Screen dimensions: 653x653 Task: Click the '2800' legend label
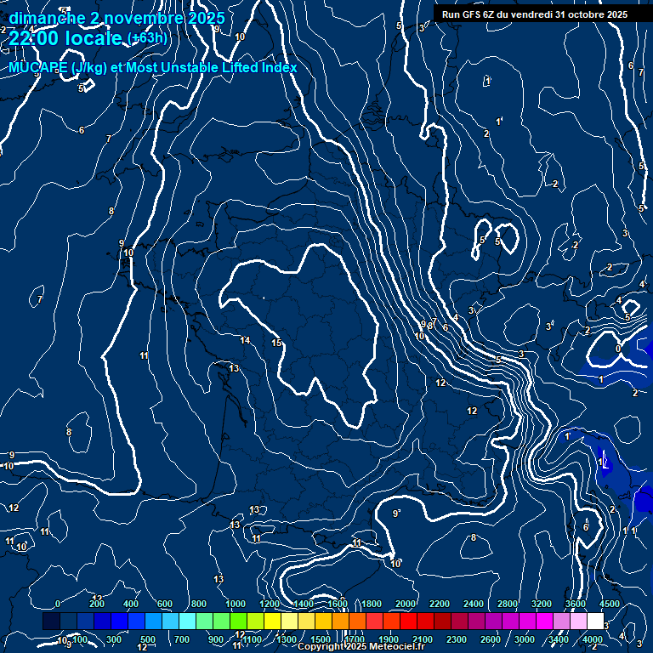508,604
